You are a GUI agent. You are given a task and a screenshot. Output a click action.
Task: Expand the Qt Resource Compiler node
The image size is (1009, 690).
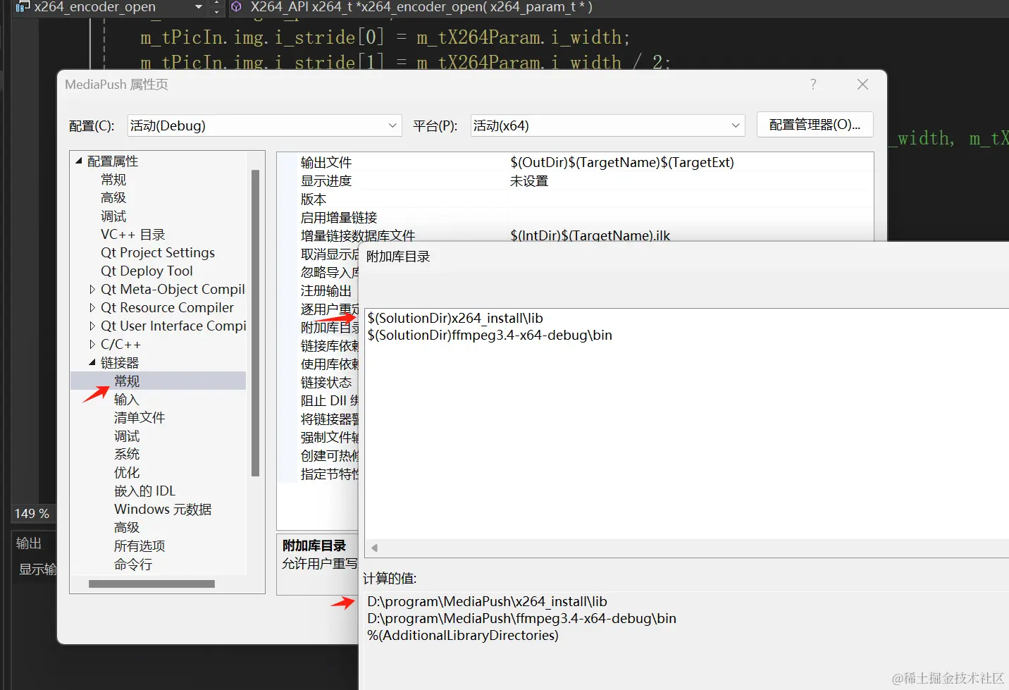(x=92, y=307)
